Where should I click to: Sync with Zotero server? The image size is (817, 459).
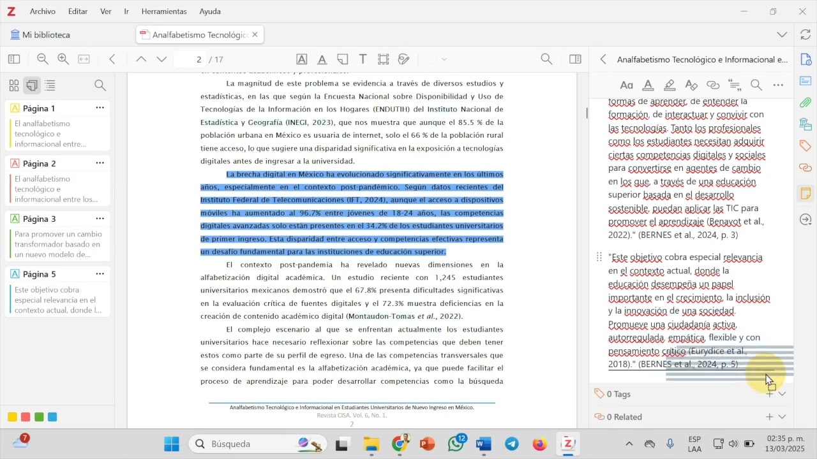806,35
